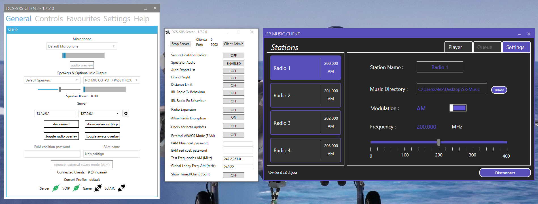Viewport: 538px width, 204px height.
Task: Switch the AM modulation toggle in Music Client
Action: pos(458,108)
